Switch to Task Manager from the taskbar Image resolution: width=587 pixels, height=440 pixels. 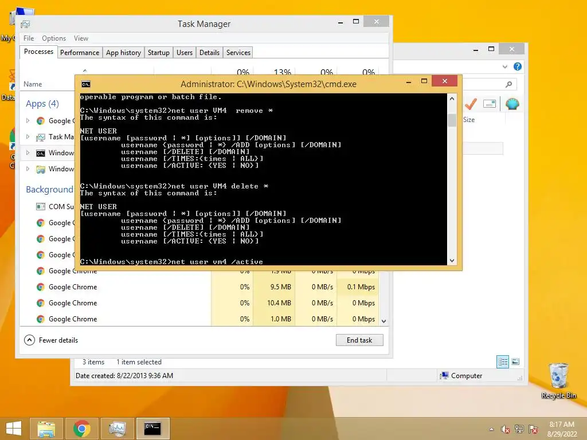click(117, 429)
